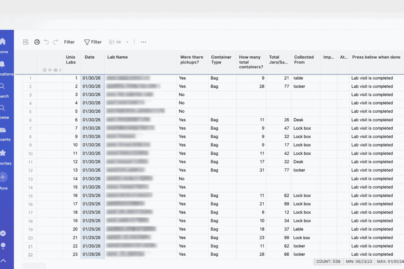
Task: Select row number 1
Action: (x=30, y=78)
